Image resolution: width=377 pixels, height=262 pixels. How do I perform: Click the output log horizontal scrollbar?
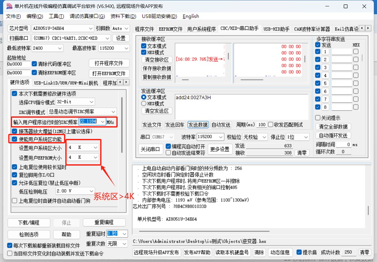pos(204,231)
